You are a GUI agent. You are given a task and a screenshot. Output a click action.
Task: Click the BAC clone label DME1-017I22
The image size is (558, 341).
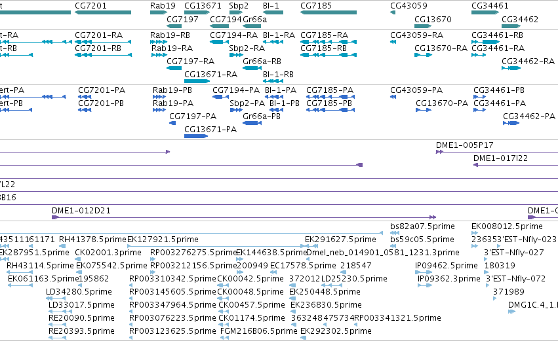[500, 158]
